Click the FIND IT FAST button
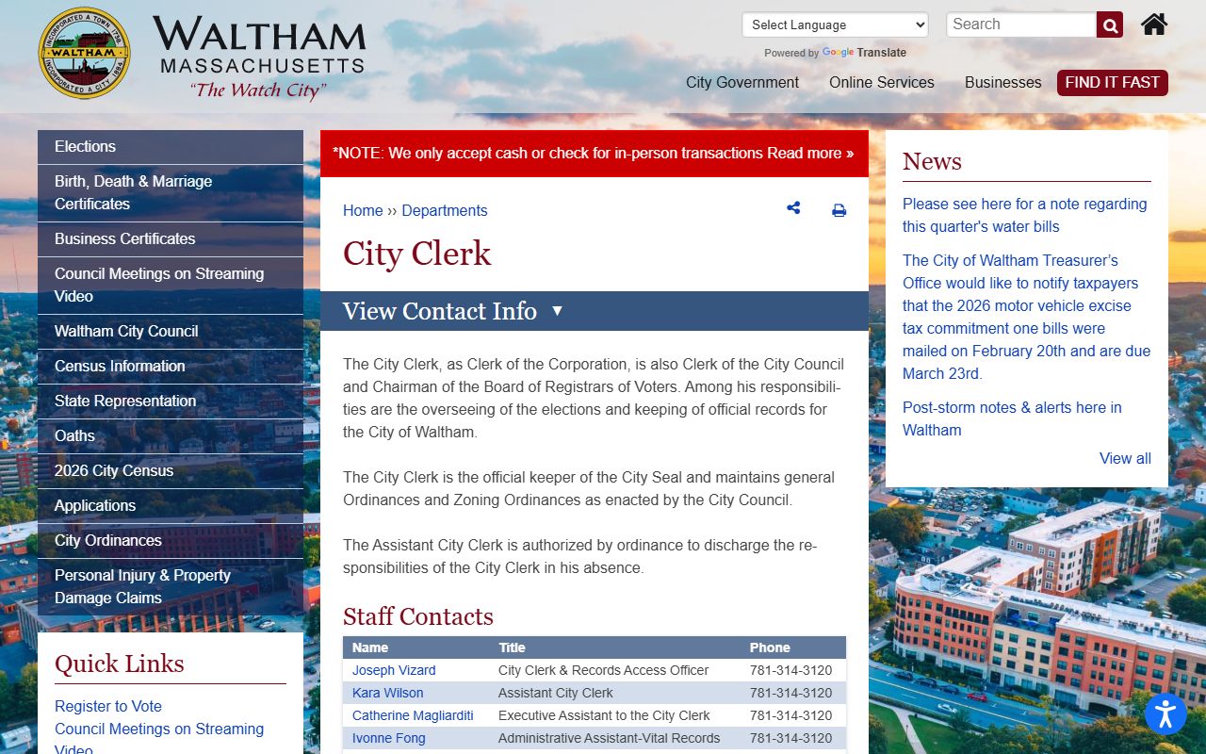 [x=1113, y=82]
